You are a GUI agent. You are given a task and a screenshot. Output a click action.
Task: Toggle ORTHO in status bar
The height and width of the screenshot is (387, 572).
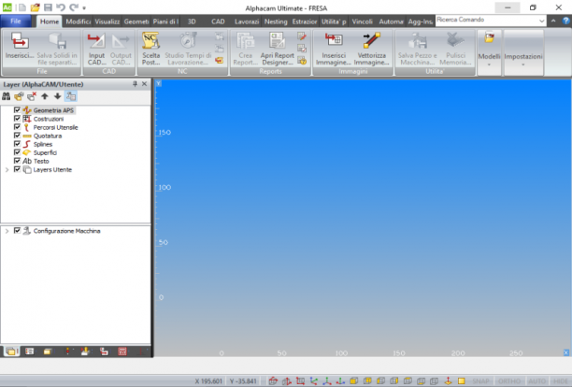(509, 381)
